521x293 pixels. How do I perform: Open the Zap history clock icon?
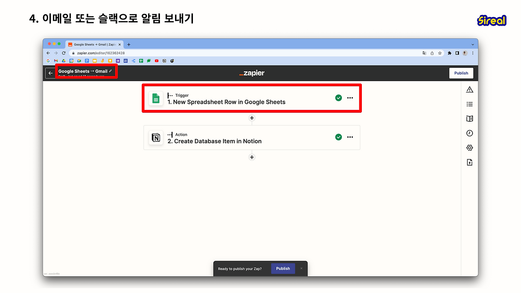pyautogui.click(x=470, y=133)
